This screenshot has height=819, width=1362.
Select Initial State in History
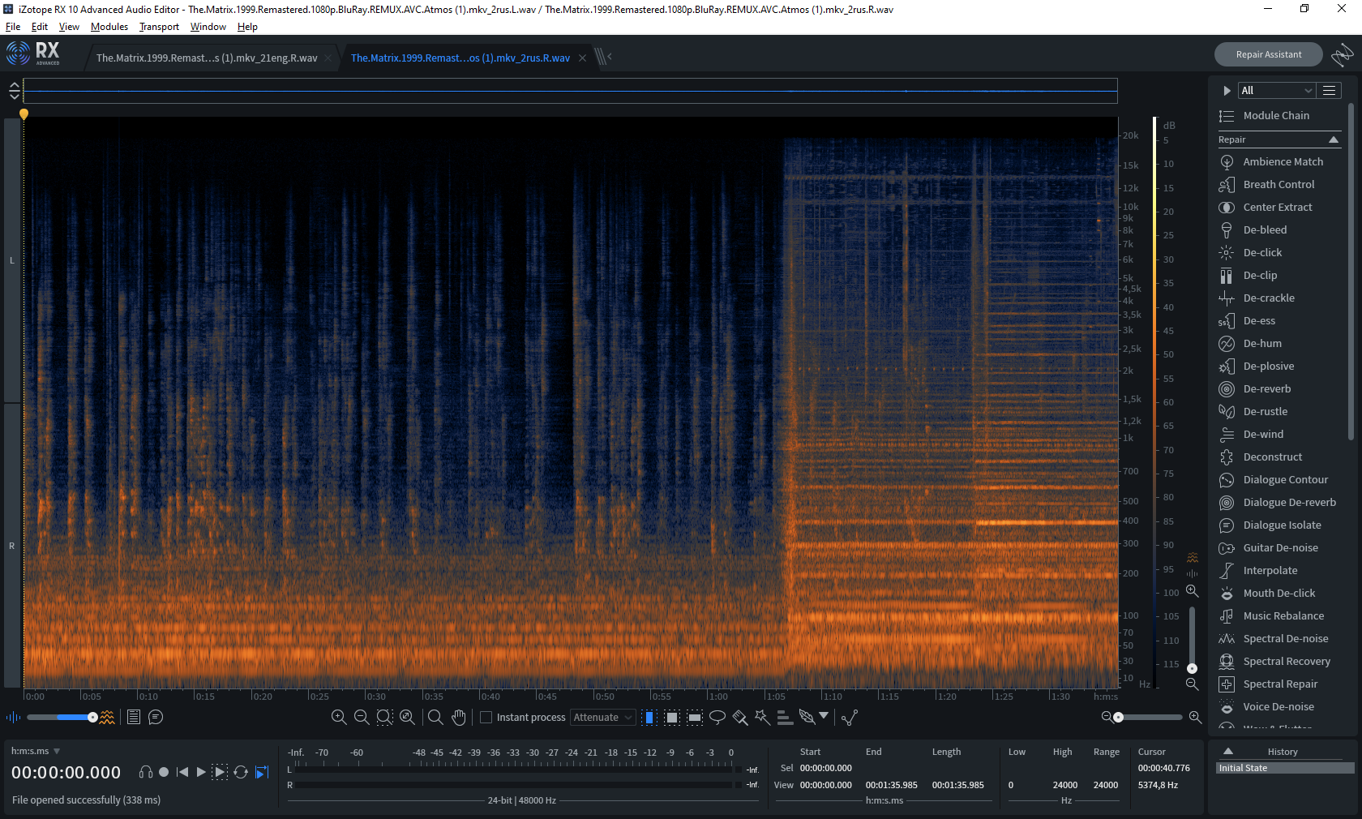click(1285, 768)
